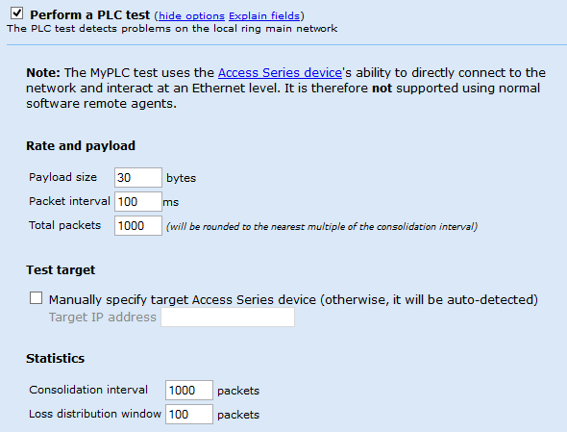The height and width of the screenshot is (432, 567).
Task: Click the Total packets label
Action: (x=64, y=225)
